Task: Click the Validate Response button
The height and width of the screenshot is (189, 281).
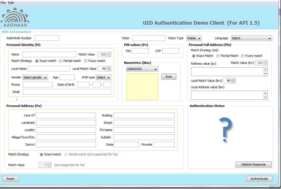Action: coord(253,165)
